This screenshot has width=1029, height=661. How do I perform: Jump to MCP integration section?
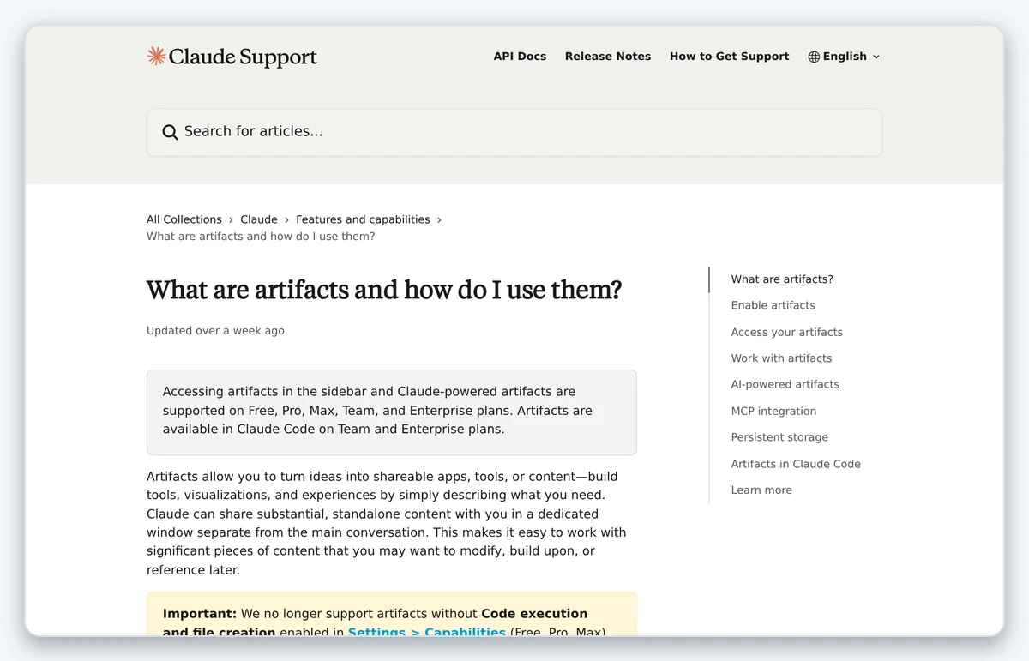coord(773,411)
